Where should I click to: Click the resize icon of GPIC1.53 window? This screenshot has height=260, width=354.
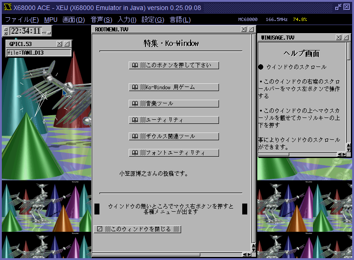[67, 44]
